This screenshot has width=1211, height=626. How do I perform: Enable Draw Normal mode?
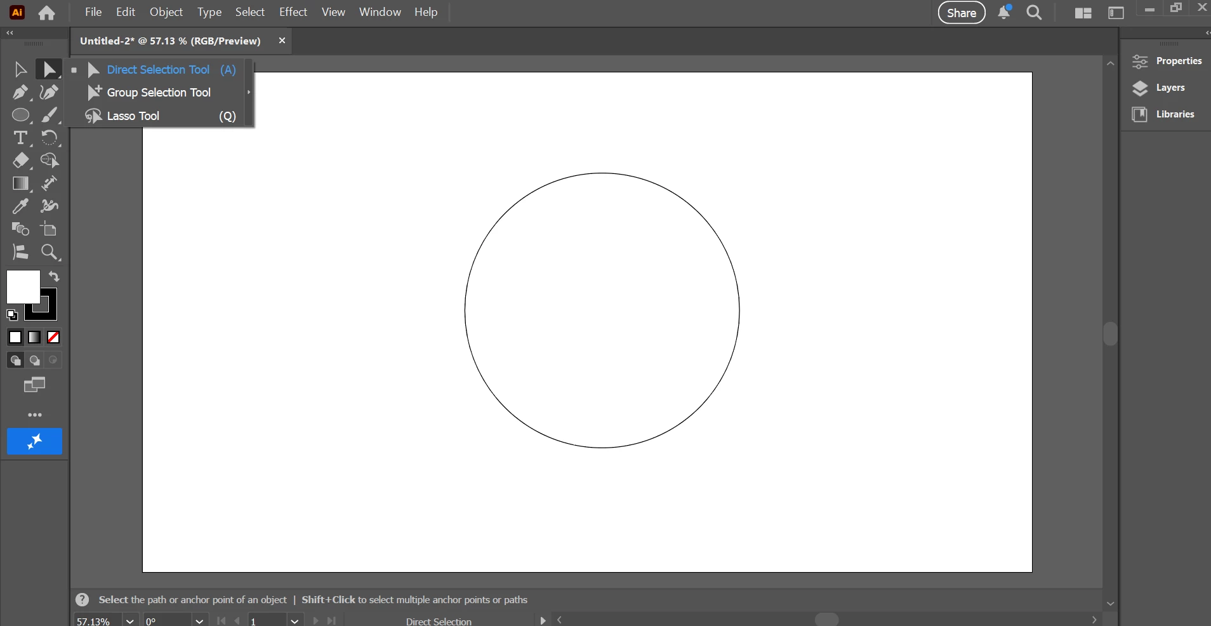tap(15, 361)
